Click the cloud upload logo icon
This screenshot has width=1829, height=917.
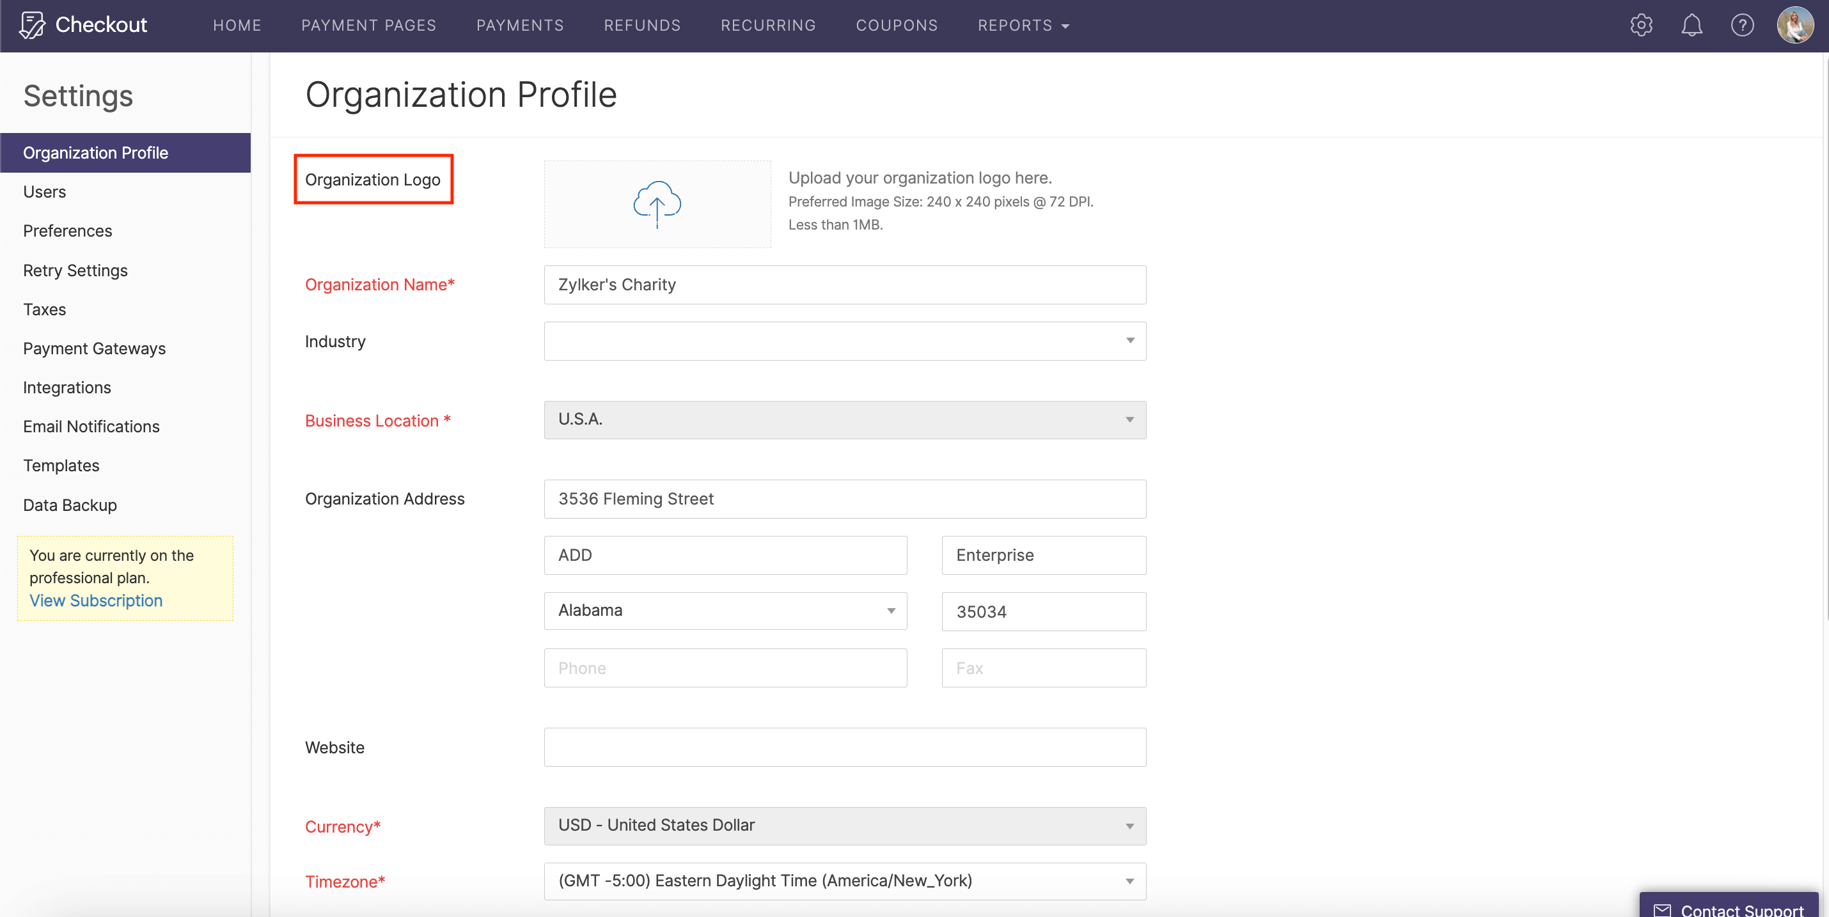click(x=657, y=204)
